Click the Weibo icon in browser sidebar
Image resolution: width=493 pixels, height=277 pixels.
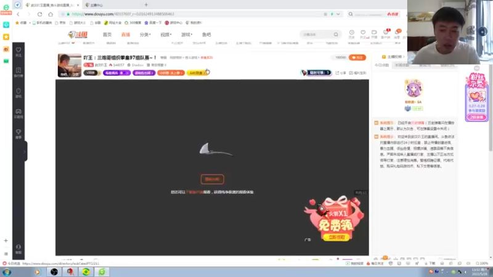pos(6,49)
